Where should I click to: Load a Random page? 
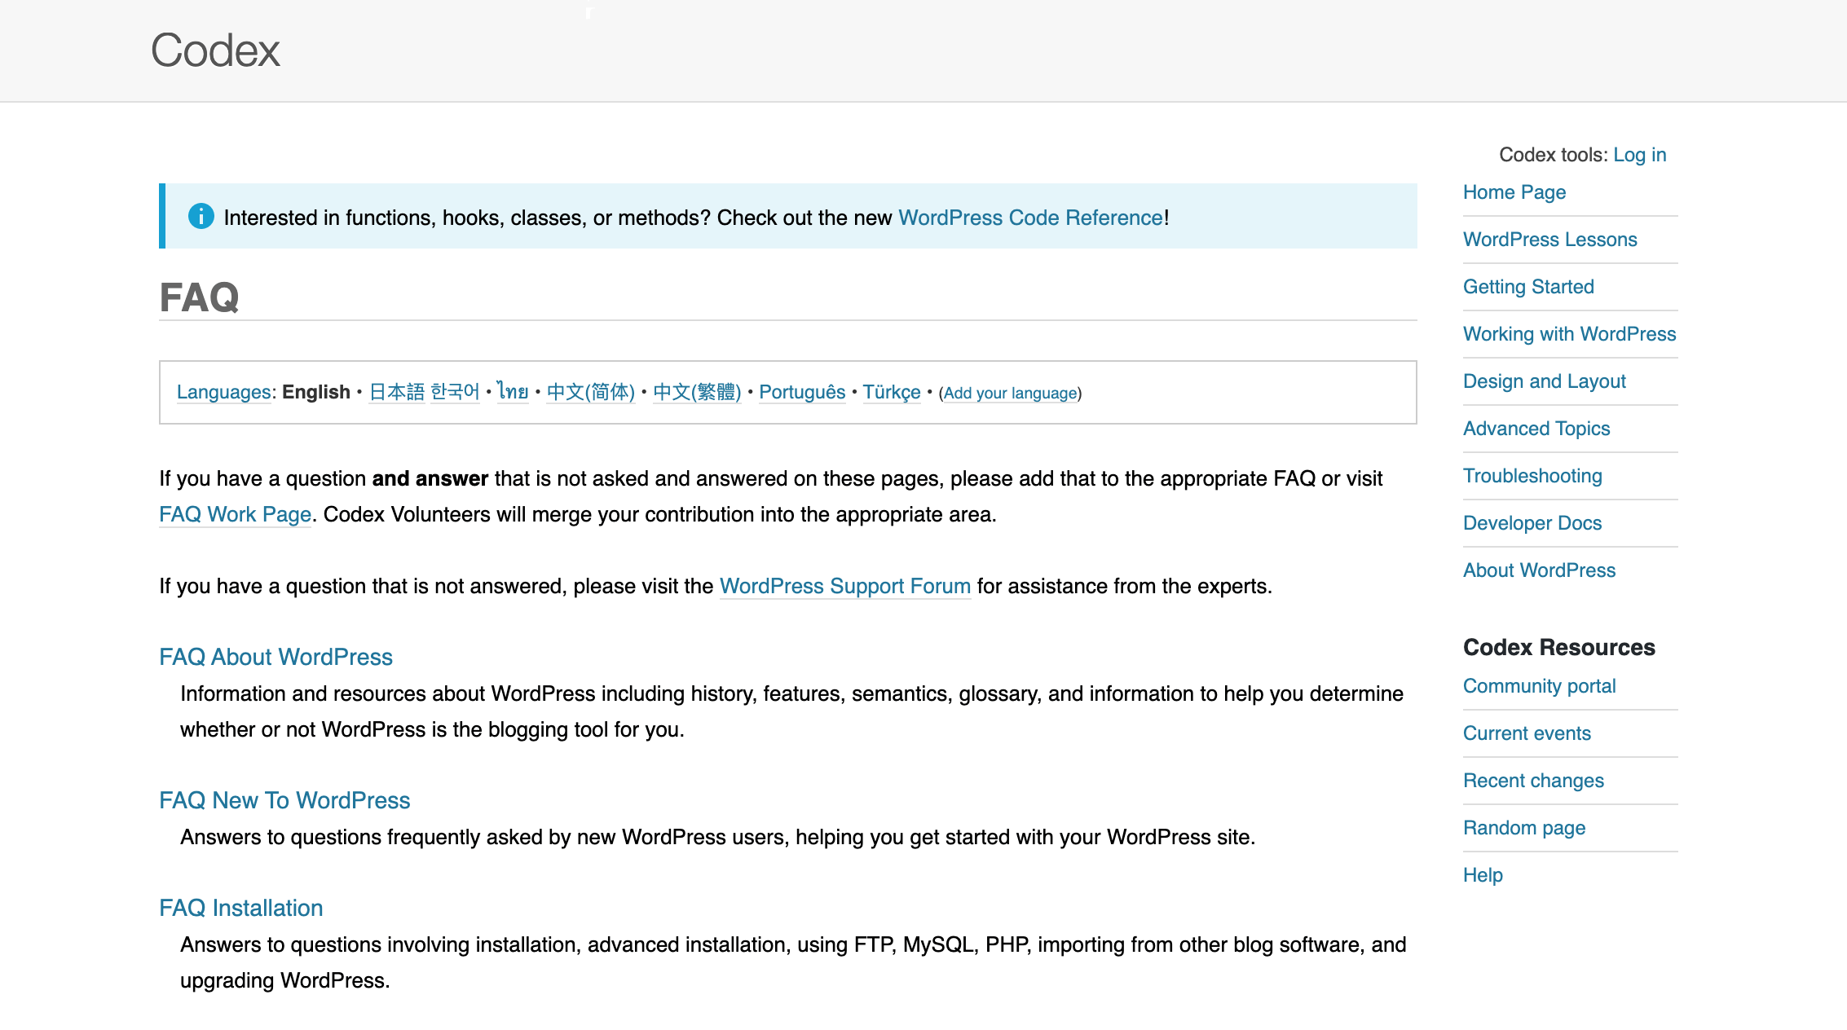coord(1524,828)
